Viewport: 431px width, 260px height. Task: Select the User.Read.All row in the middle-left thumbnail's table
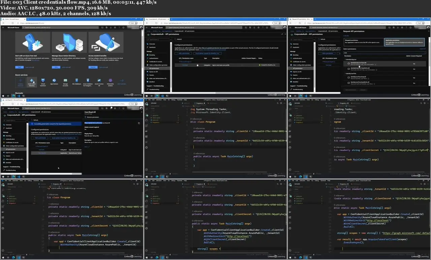click(x=57, y=153)
